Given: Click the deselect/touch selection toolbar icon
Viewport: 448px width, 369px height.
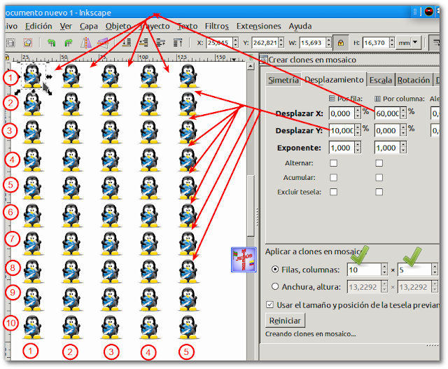Looking at the screenshot, I should [x=28, y=43].
